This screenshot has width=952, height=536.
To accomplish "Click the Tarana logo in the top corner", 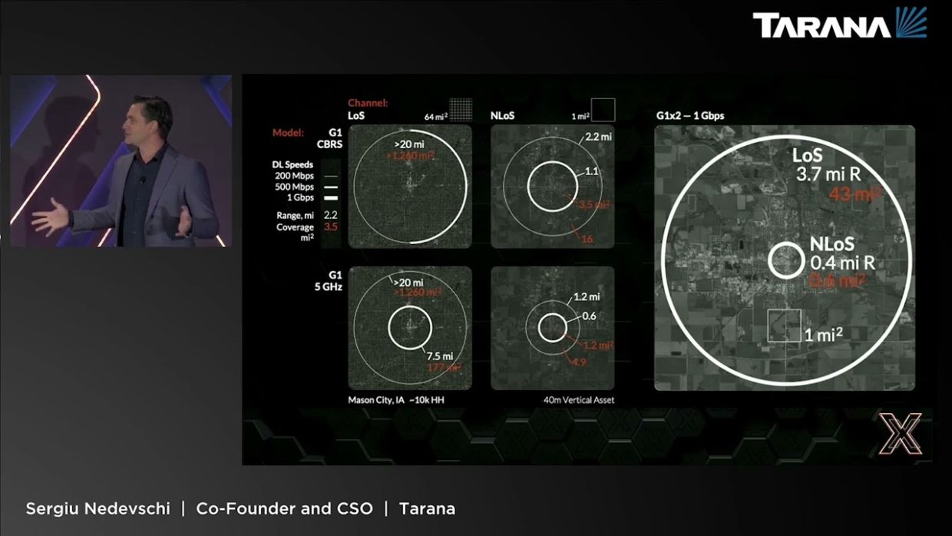I will coord(840,24).
